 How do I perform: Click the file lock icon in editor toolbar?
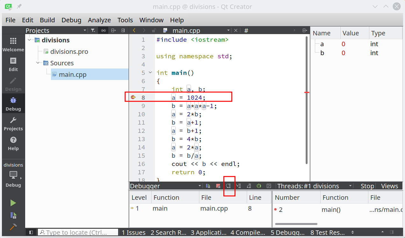coord(154,30)
